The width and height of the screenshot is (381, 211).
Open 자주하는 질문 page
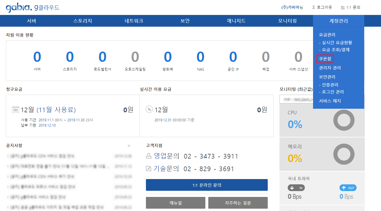pos(238,203)
